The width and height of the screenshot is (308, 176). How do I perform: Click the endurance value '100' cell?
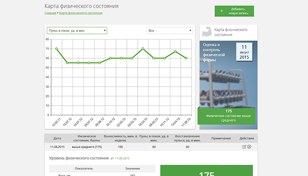[120, 147]
